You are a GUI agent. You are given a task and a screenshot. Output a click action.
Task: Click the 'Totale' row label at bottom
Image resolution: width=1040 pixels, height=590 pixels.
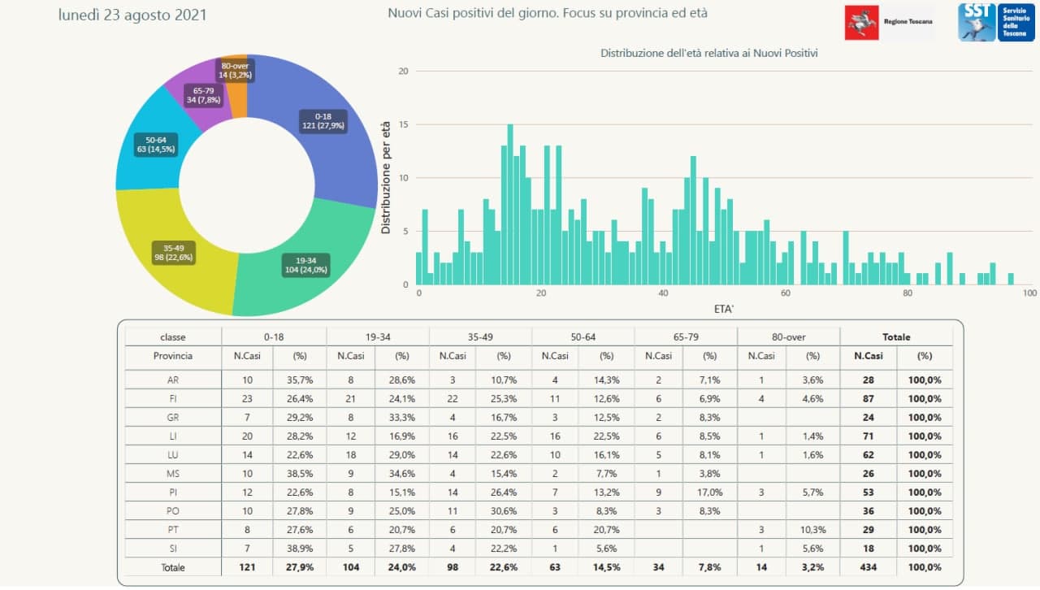pos(172,567)
